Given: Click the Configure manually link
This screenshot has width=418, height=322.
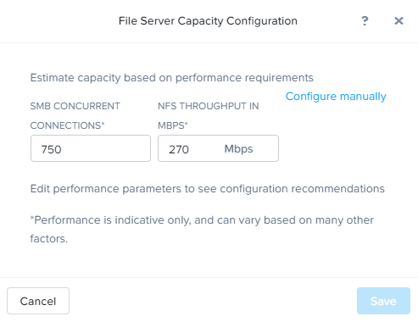Looking at the screenshot, I should [336, 97].
